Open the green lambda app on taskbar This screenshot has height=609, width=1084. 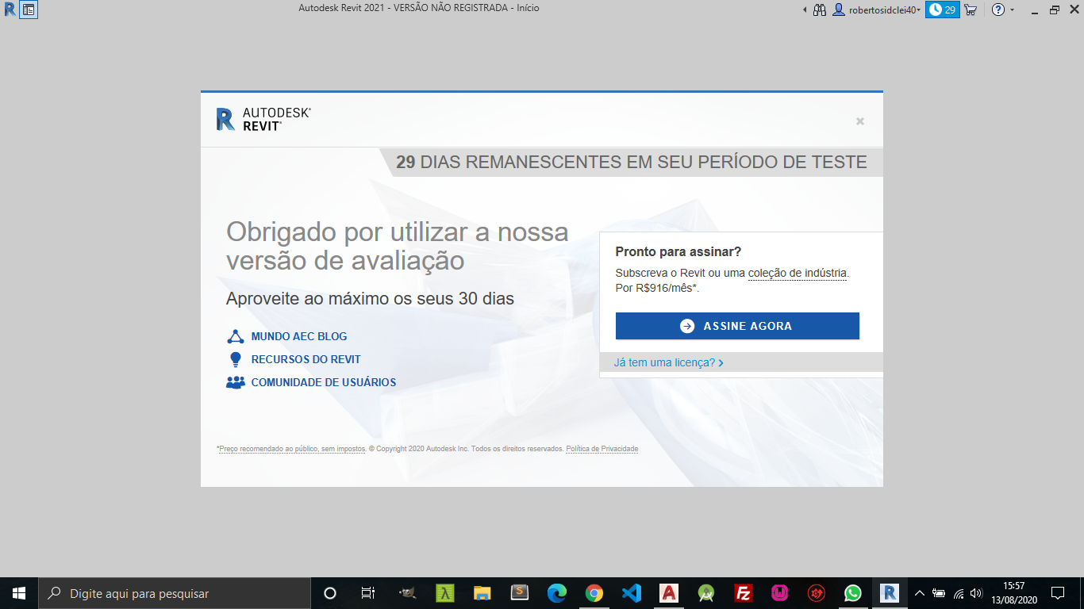coord(445,593)
